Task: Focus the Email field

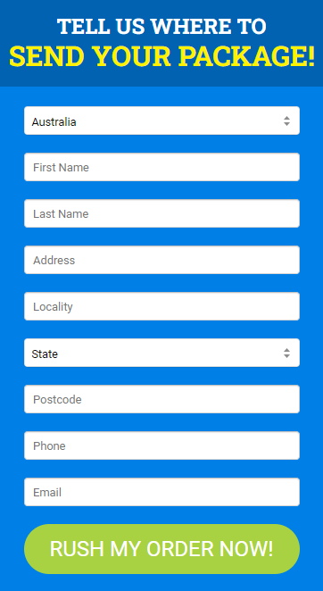Action: (x=161, y=492)
